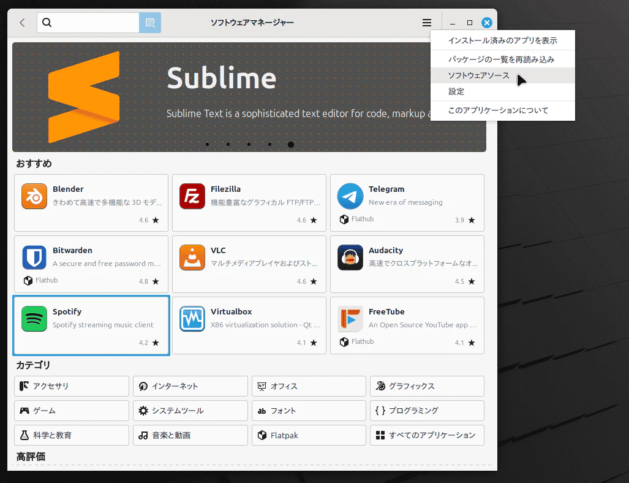Open the Flatpak category
This screenshot has width=629, height=483.
[309, 435]
